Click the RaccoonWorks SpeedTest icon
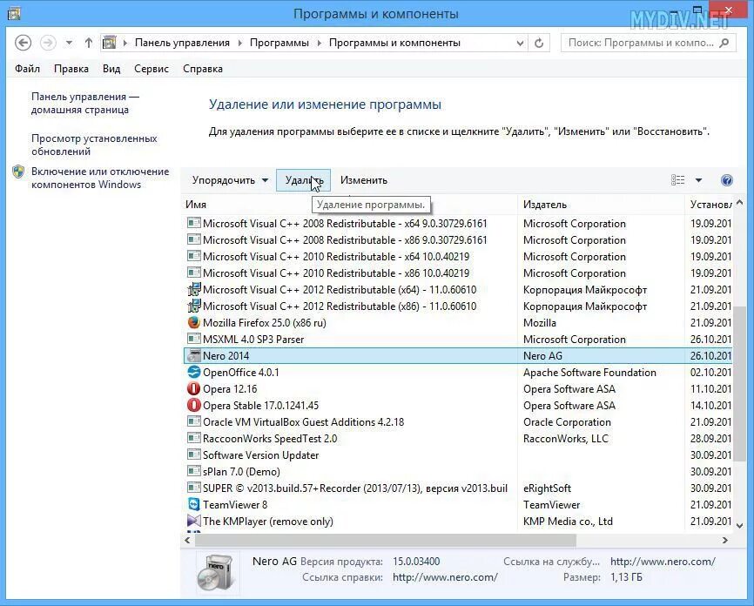This screenshot has width=754, height=606. (194, 438)
